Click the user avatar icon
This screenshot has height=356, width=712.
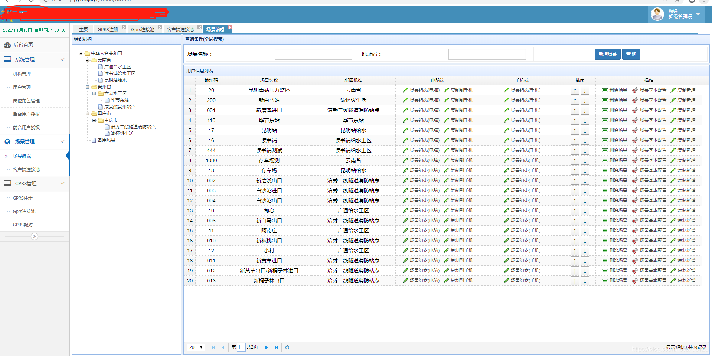click(x=657, y=14)
